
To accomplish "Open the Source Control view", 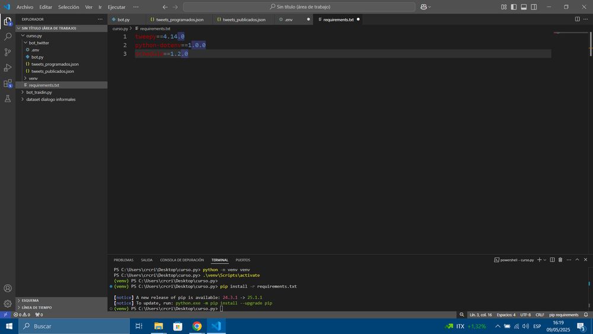I will (8, 52).
